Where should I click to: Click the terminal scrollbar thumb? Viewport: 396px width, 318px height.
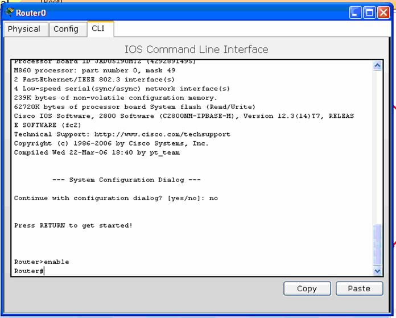378,245
